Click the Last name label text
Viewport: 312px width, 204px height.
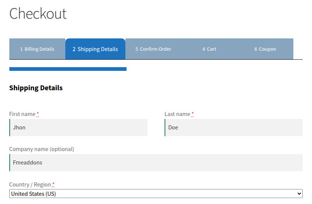tap(177, 114)
